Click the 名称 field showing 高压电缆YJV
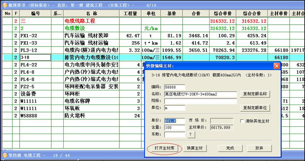Image resolution: width=305 pixels, height=161 pixels. 200,94
